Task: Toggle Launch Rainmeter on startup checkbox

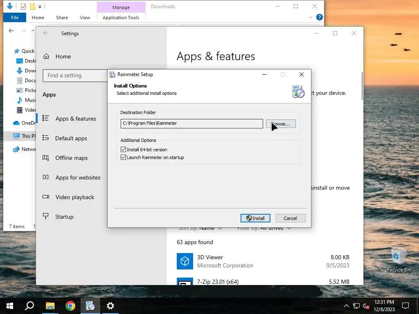Action: click(123, 157)
